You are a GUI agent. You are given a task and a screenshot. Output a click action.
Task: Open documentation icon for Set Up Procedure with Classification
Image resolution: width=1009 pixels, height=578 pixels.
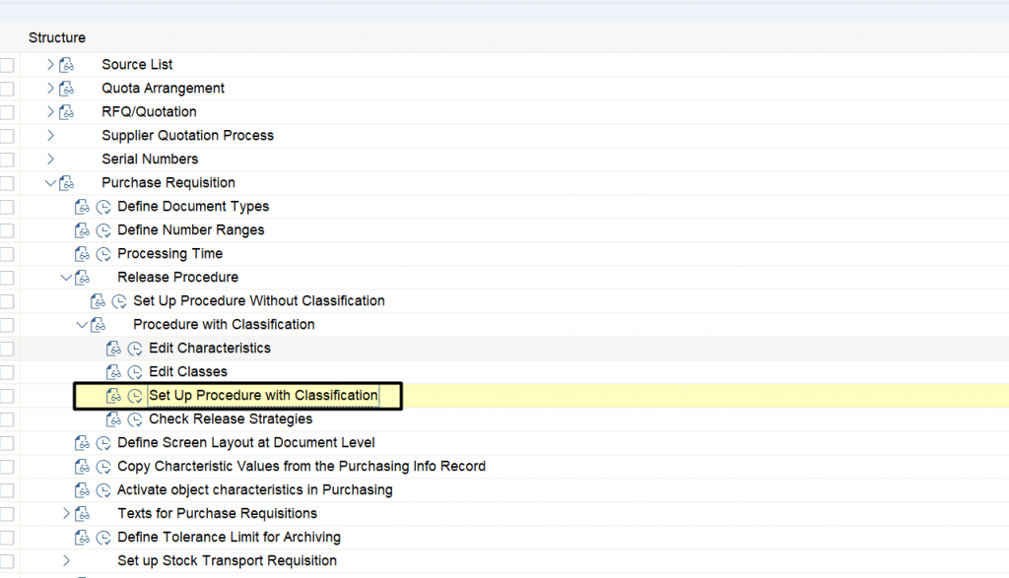coord(114,396)
